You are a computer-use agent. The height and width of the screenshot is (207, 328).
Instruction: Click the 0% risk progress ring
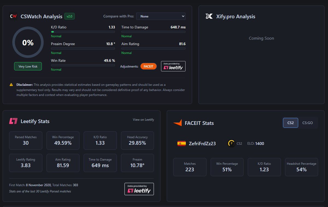(x=28, y=43)
